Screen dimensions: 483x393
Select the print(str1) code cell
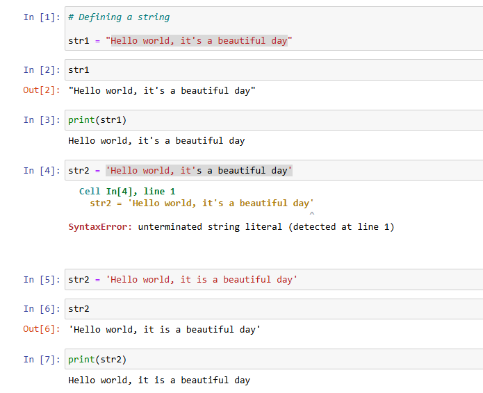274,120
